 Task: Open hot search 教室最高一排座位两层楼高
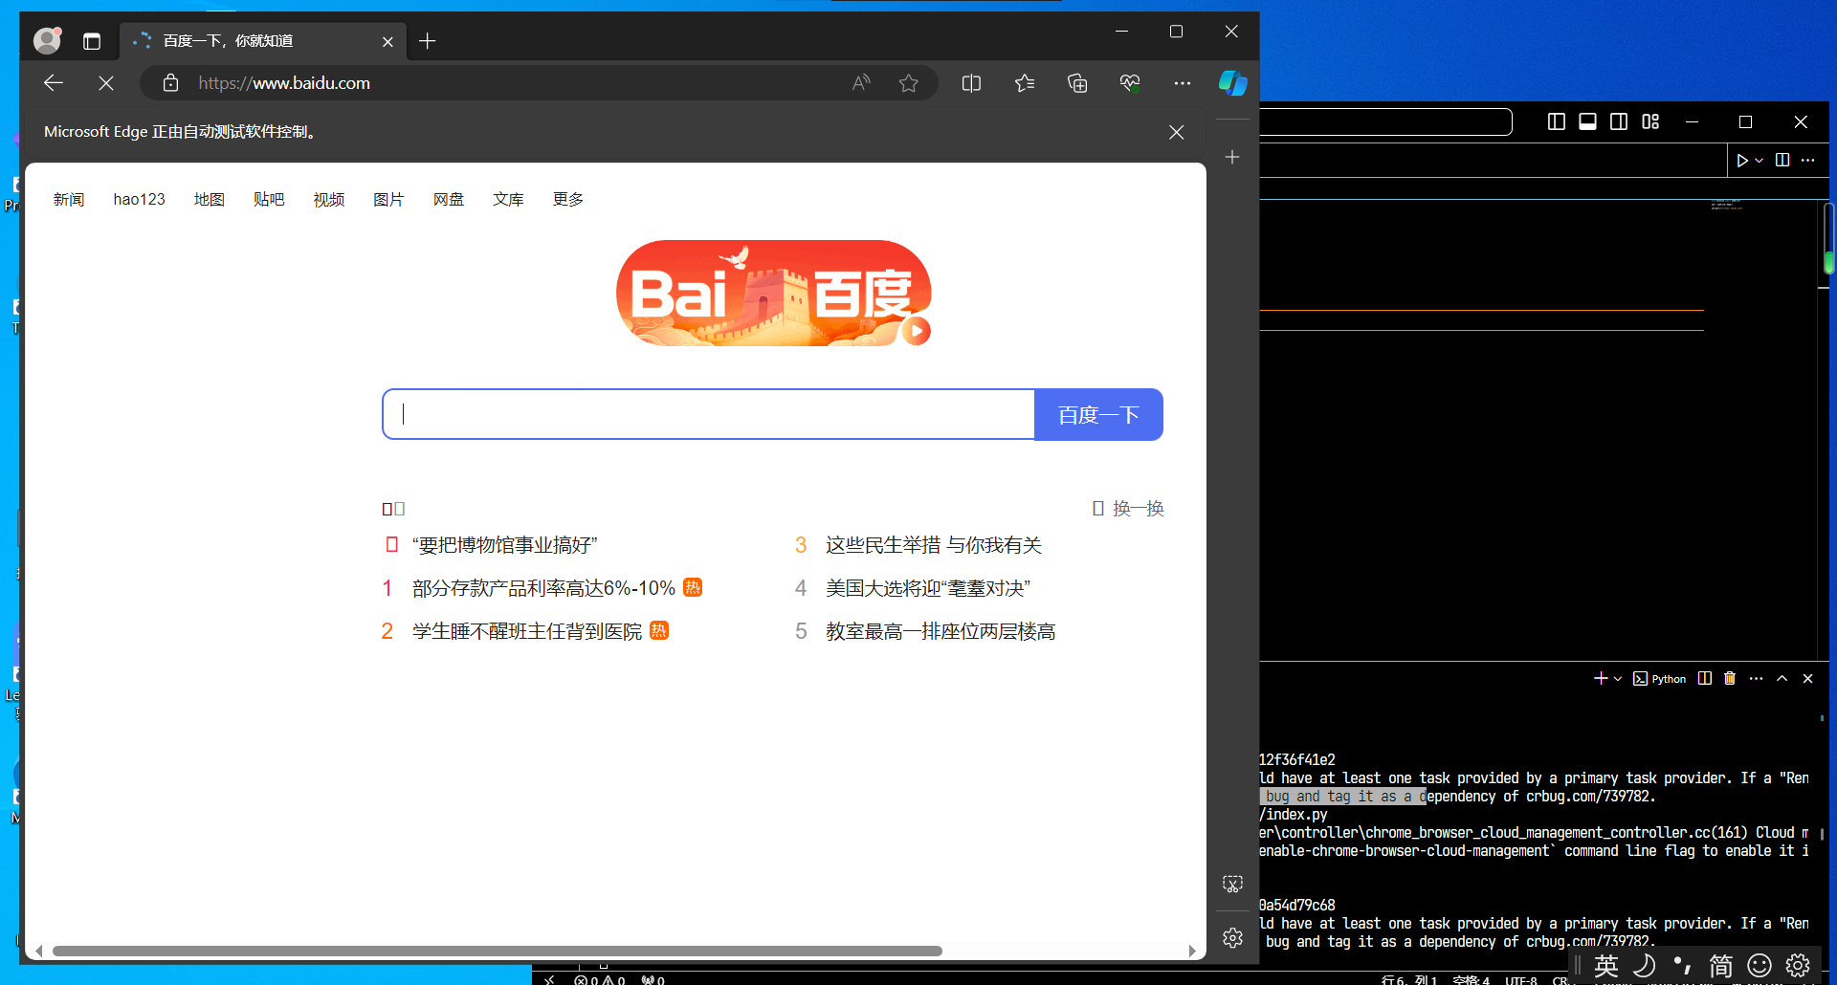click(941, 631)
